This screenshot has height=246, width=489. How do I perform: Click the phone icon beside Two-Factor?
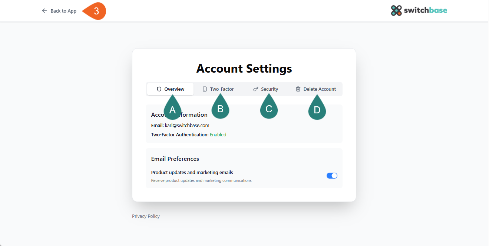205,89
